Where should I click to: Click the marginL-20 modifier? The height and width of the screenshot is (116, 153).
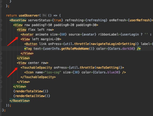tap(50, 39)
